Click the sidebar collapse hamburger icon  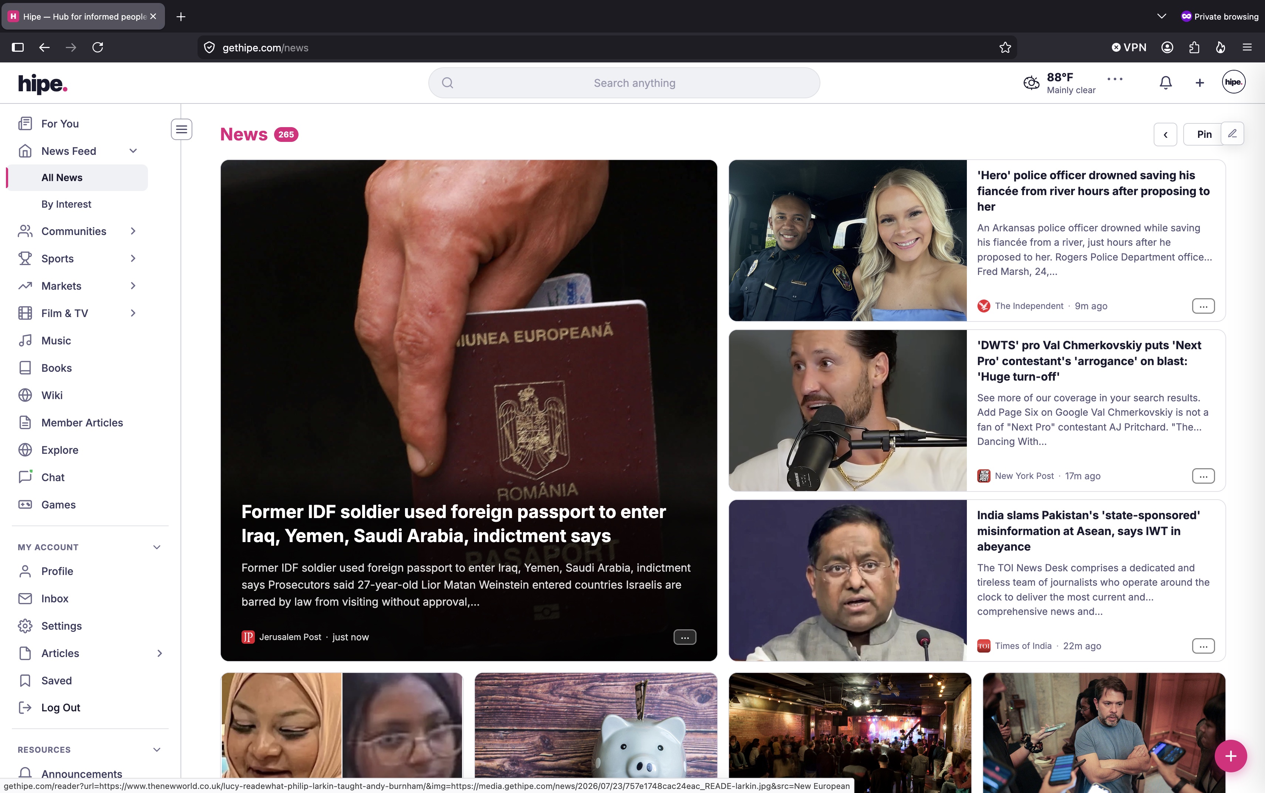tap(182, 130)
